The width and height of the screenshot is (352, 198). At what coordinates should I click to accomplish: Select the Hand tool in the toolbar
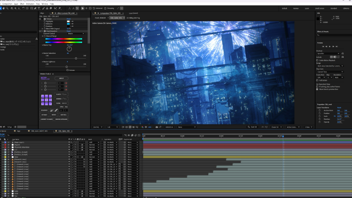tap(3, 8)
